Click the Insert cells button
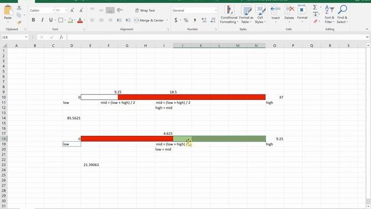The image size is (371, 209). click(275, 14)
